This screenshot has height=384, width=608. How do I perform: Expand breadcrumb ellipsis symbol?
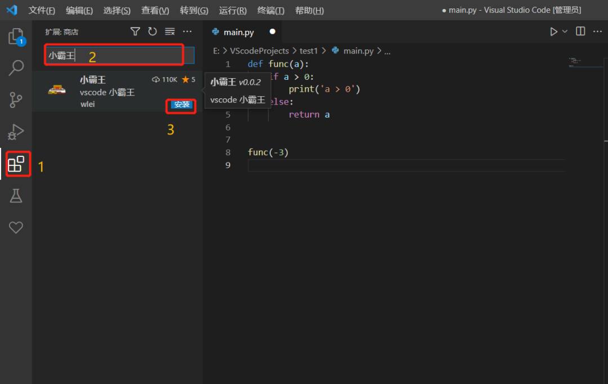(387, 52)
